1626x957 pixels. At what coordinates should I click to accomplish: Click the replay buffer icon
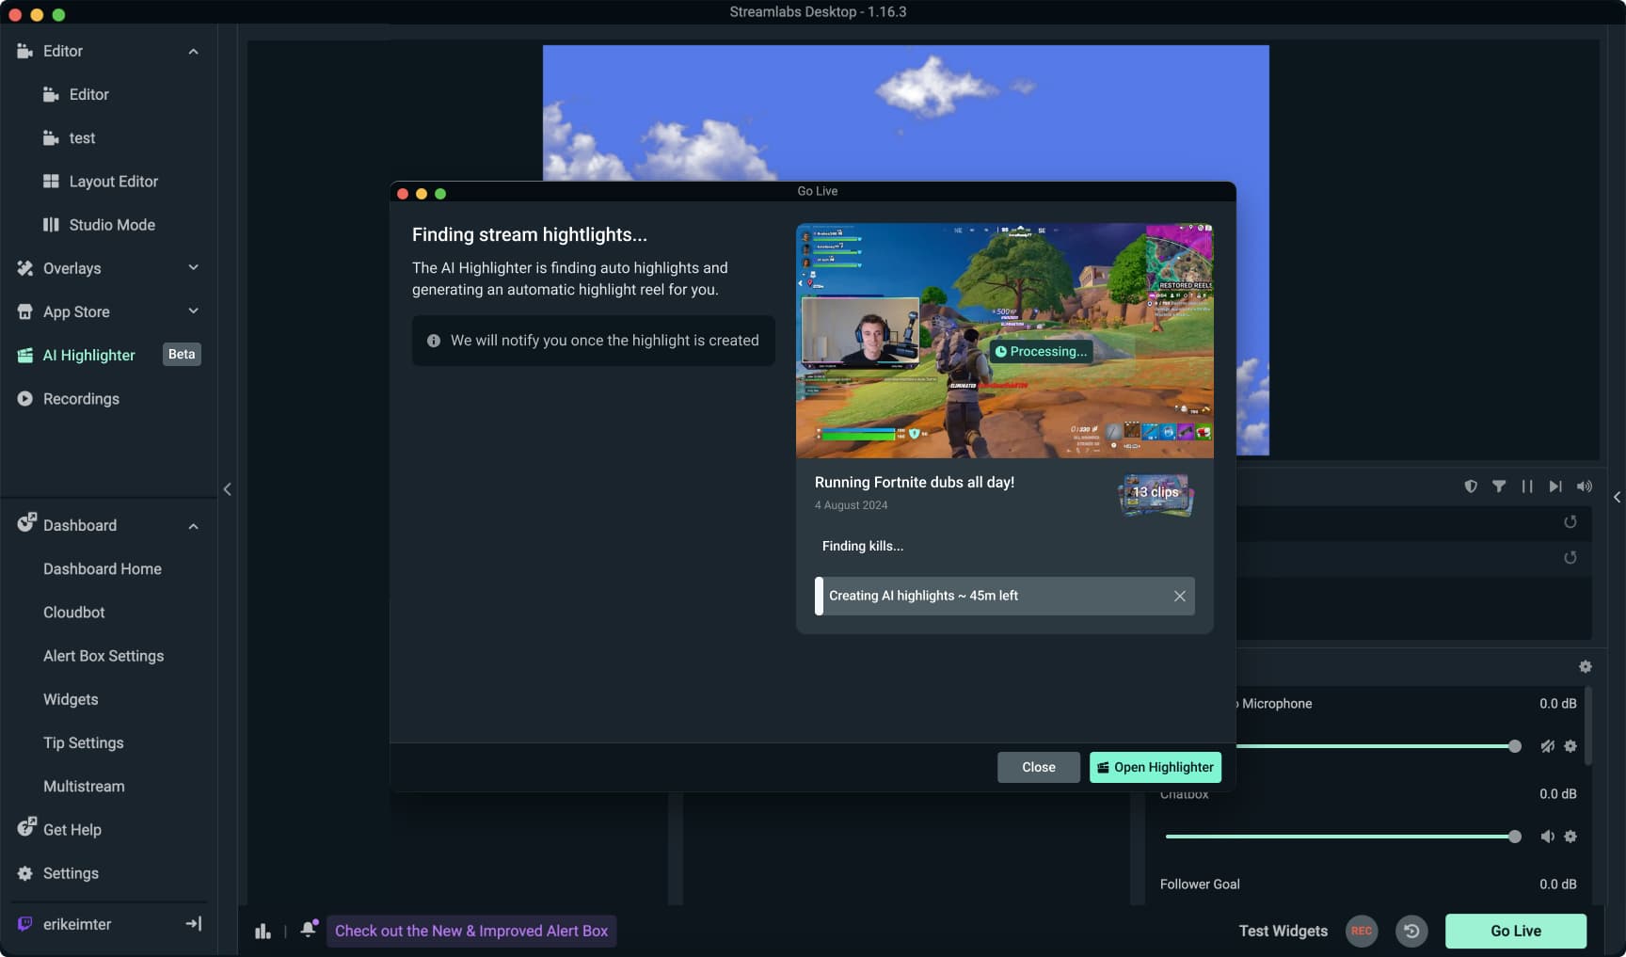[1411, 931]
